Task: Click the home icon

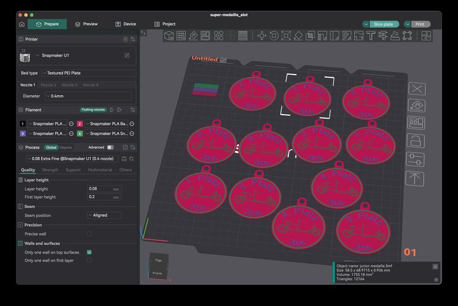Action: coord(22,24)
